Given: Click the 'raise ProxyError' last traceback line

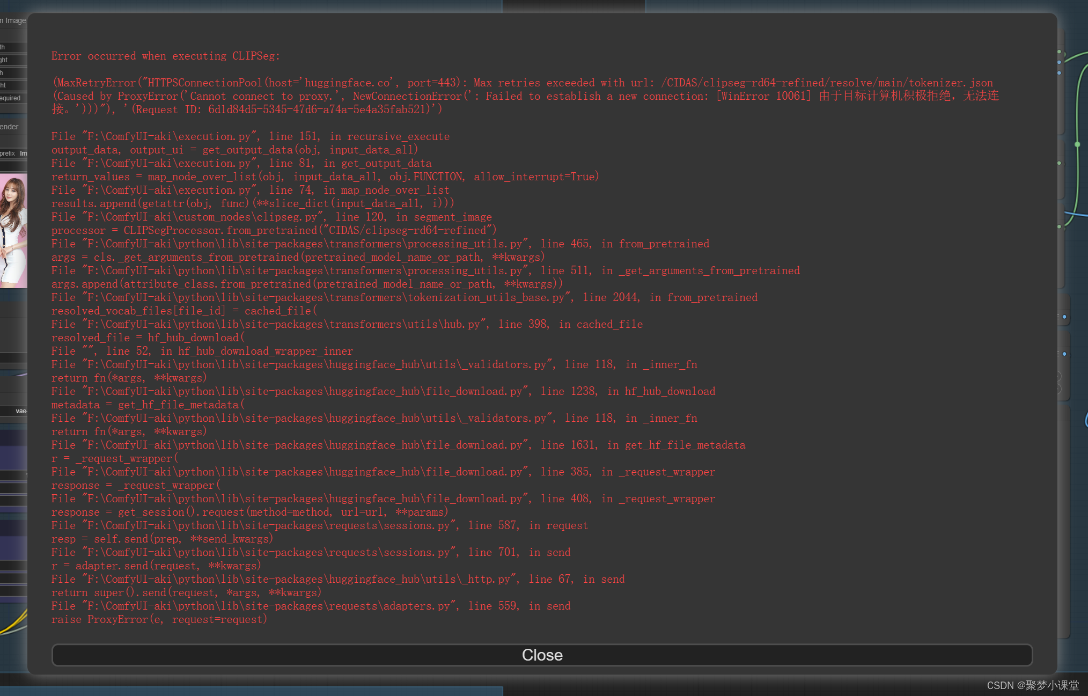Looking at the screenshot, I should 159,619.
